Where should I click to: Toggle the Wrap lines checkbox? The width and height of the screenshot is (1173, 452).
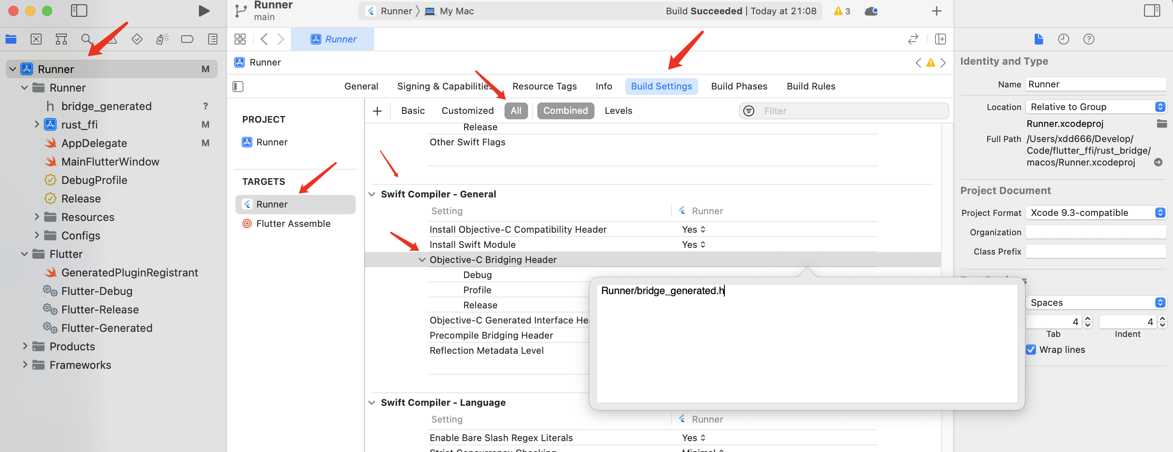tap(1030, 350)
